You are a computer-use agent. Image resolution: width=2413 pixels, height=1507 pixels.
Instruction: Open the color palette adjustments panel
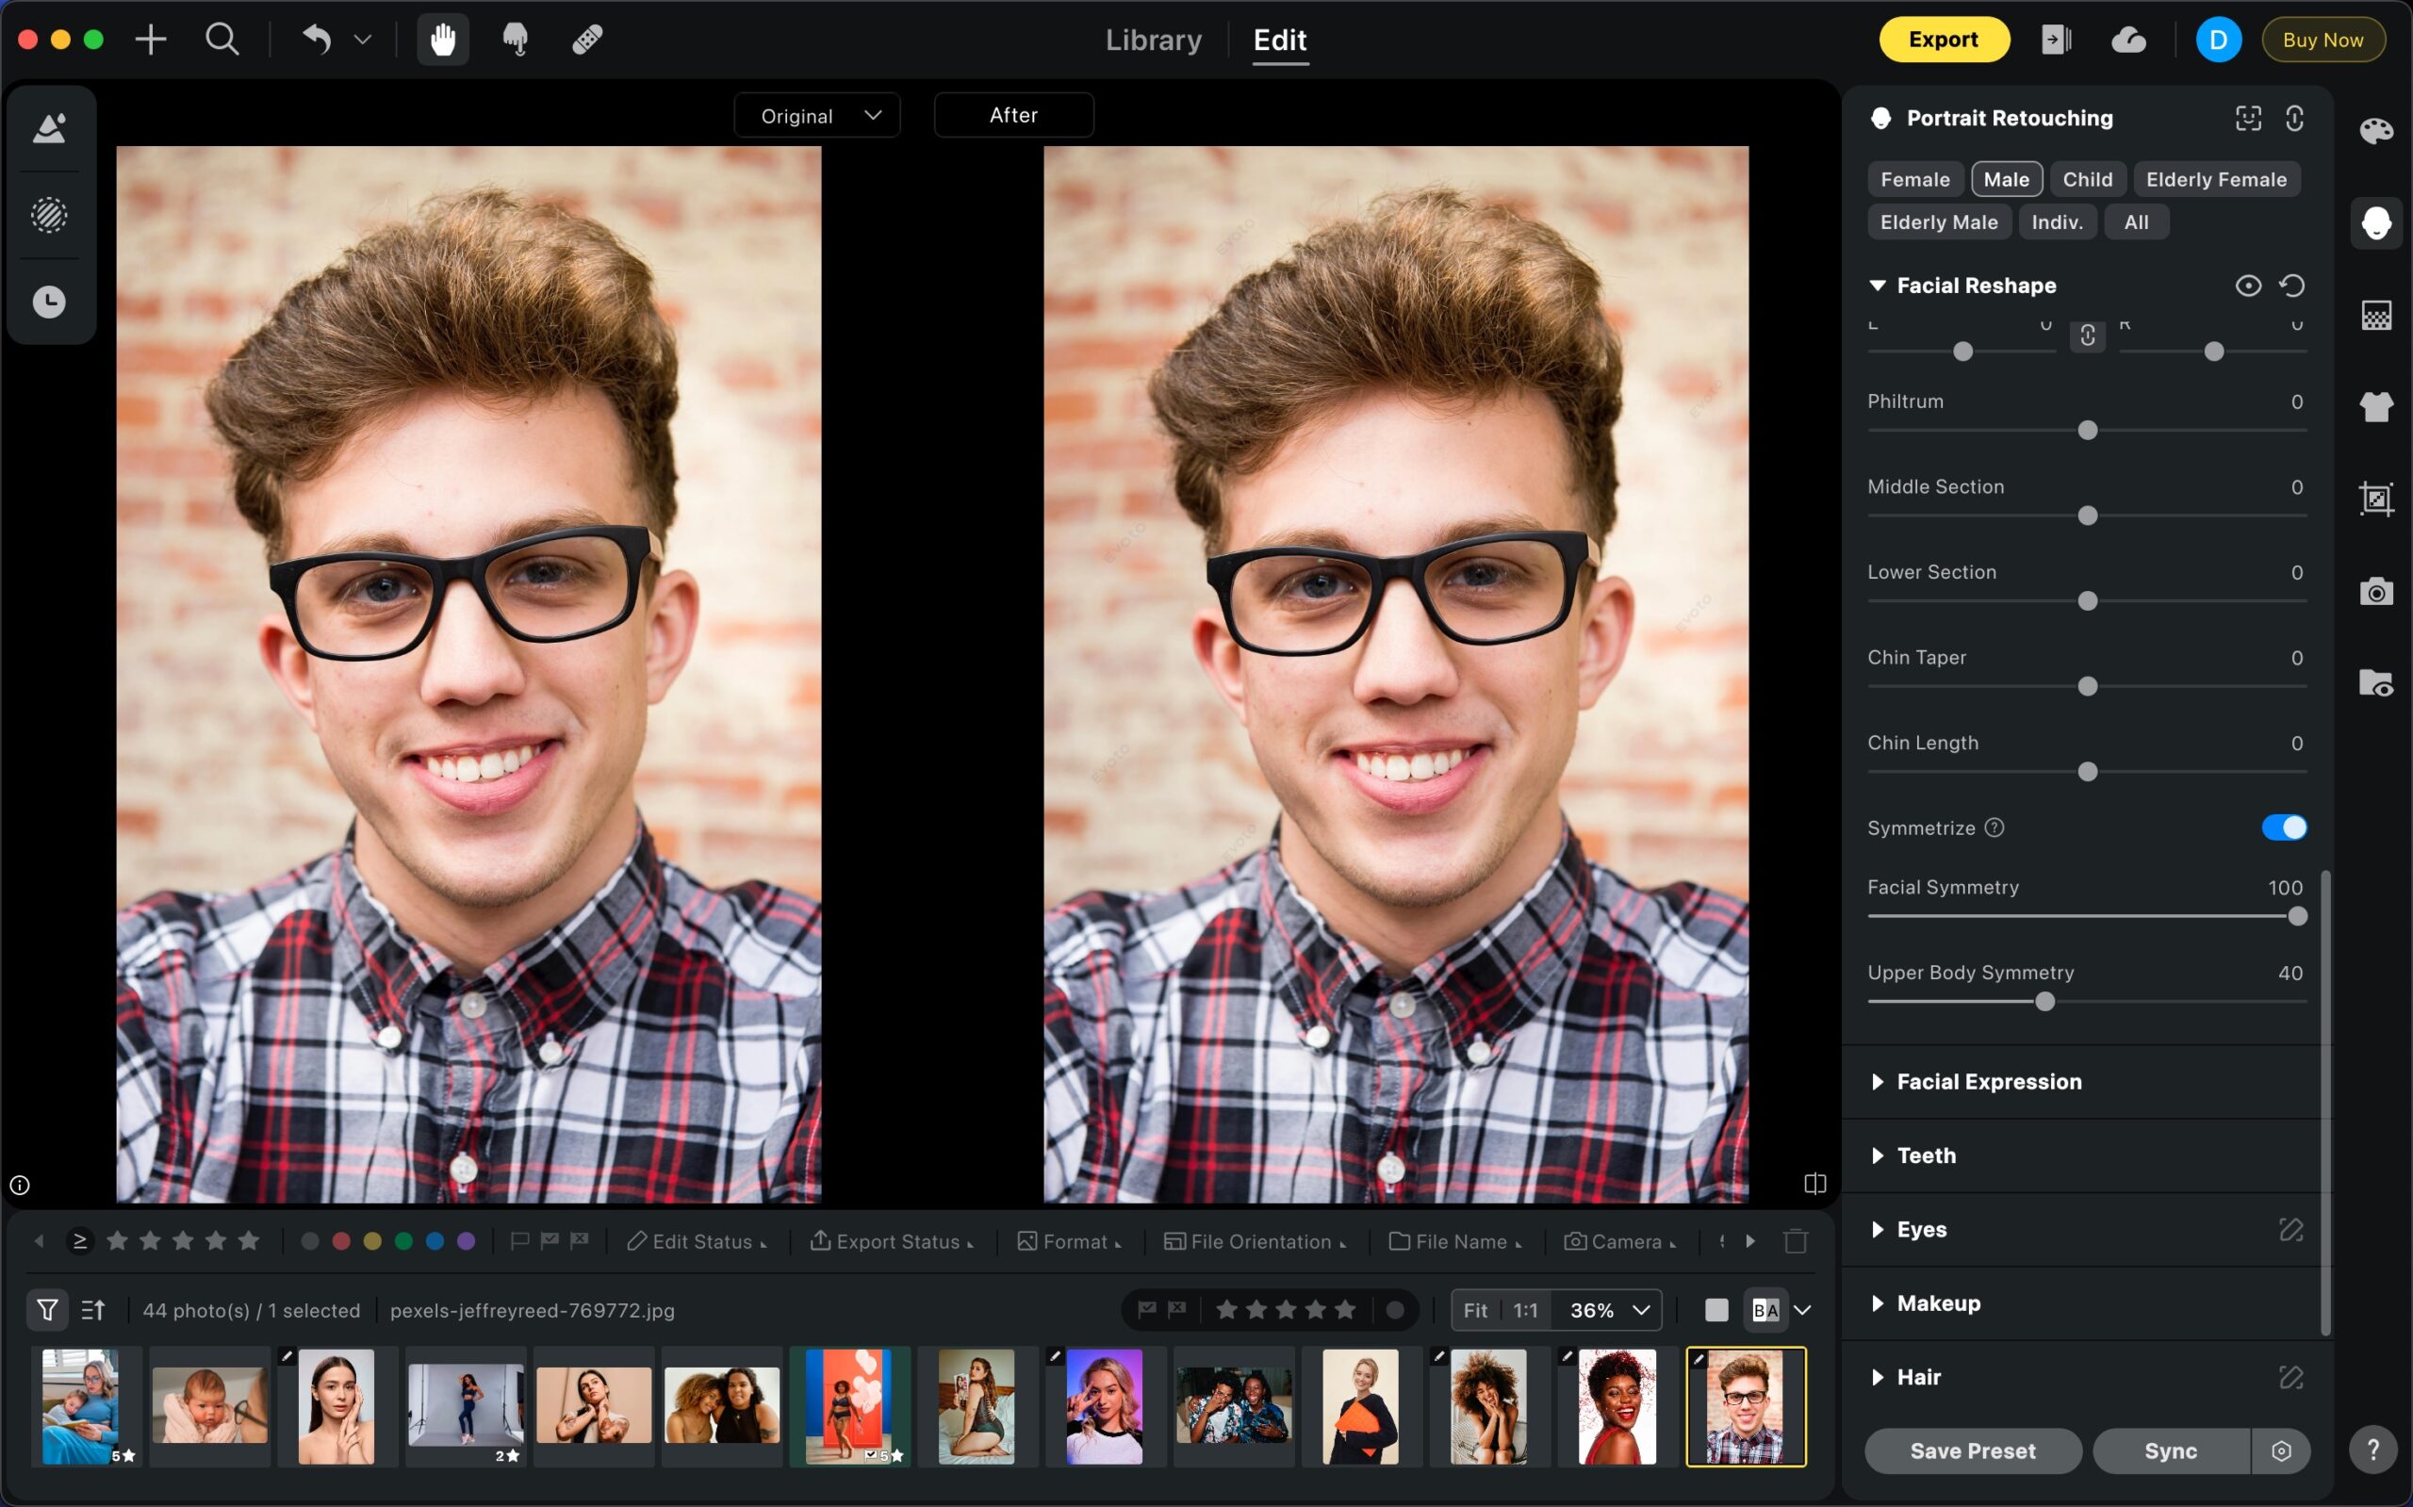(x=2376, y=131)
